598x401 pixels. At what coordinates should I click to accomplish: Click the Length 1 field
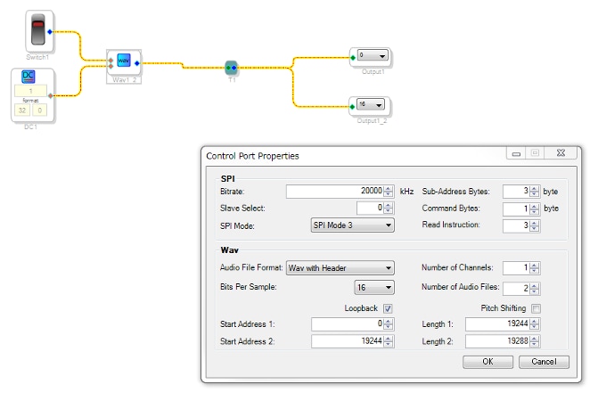click(x=497, y=324)
